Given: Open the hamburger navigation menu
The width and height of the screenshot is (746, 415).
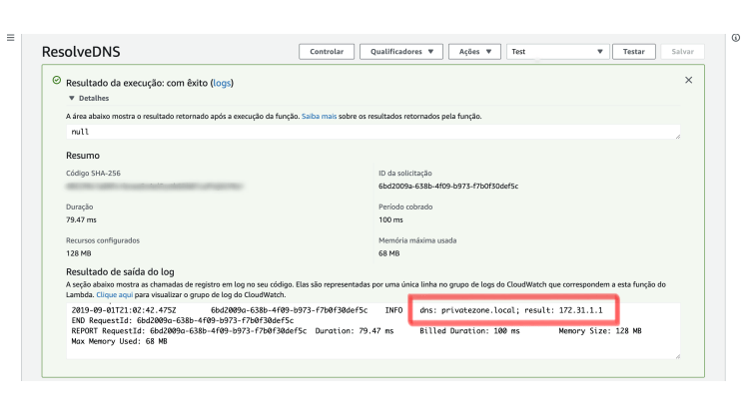Looking at the screenshot, I should (11, 38).
